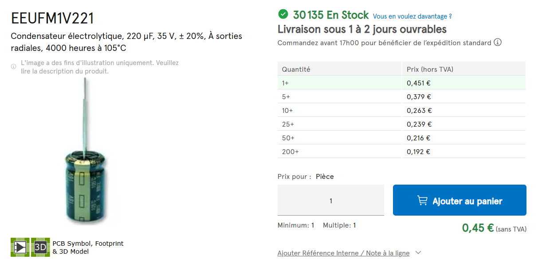Select the 10+ quantity price tier
This screenshot has height=259, width=542.
pos(401,110)
